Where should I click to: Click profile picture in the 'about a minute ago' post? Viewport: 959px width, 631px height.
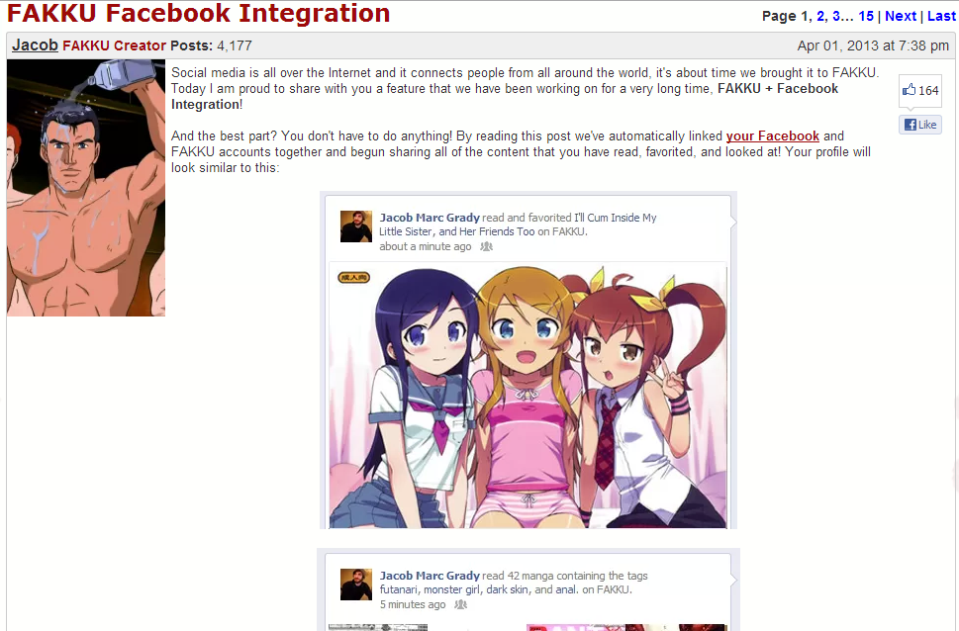click(356, 226)
